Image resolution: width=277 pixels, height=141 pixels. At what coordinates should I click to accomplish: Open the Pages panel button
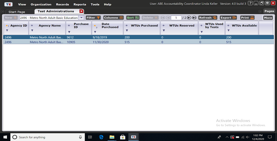[x=269, y=11]
